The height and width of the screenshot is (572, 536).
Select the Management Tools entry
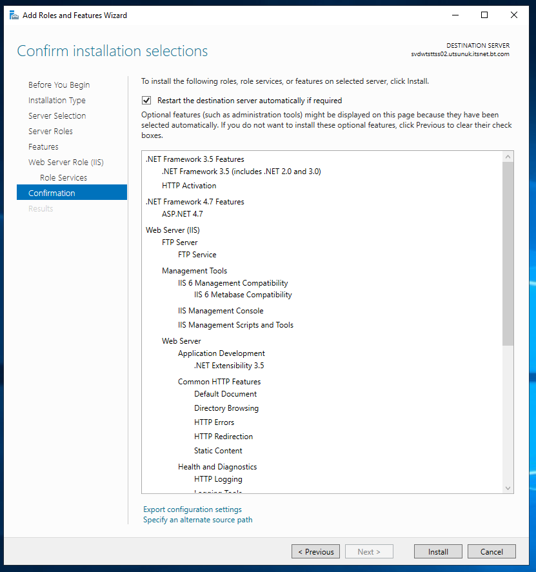click(x=195, y=271)
